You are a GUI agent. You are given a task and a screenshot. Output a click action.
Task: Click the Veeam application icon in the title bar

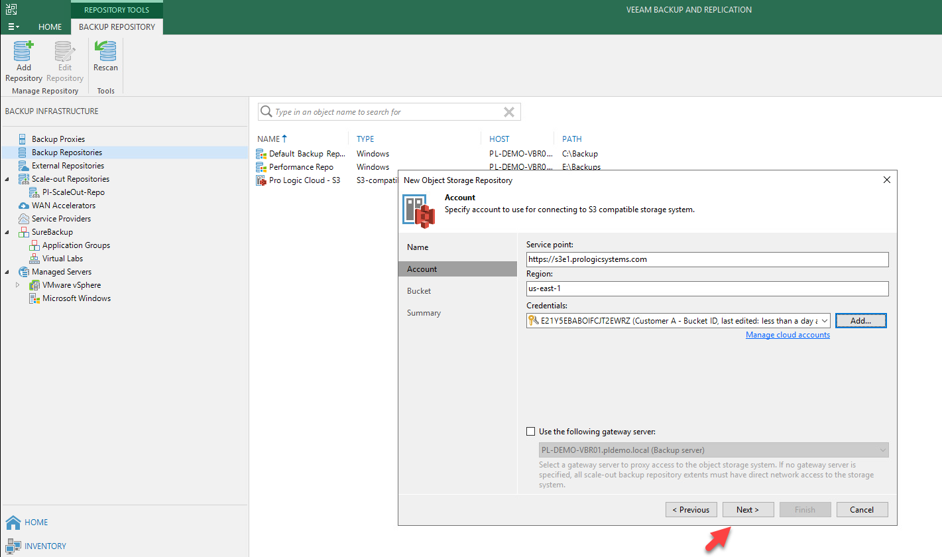click(11, 9)
